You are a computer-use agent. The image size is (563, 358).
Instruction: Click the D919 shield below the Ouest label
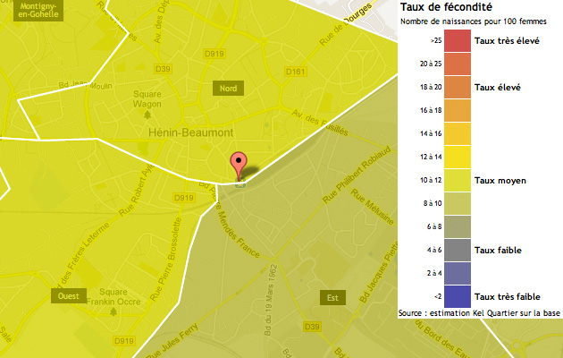124,340
